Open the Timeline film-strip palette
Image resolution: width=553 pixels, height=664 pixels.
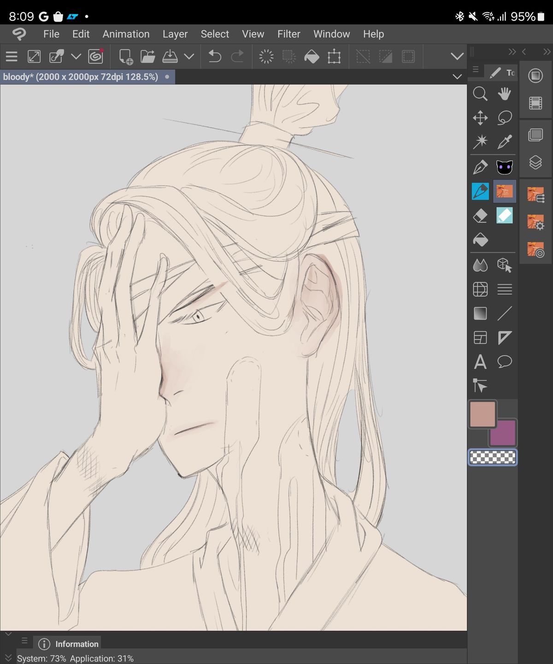[x=535, y=103]
